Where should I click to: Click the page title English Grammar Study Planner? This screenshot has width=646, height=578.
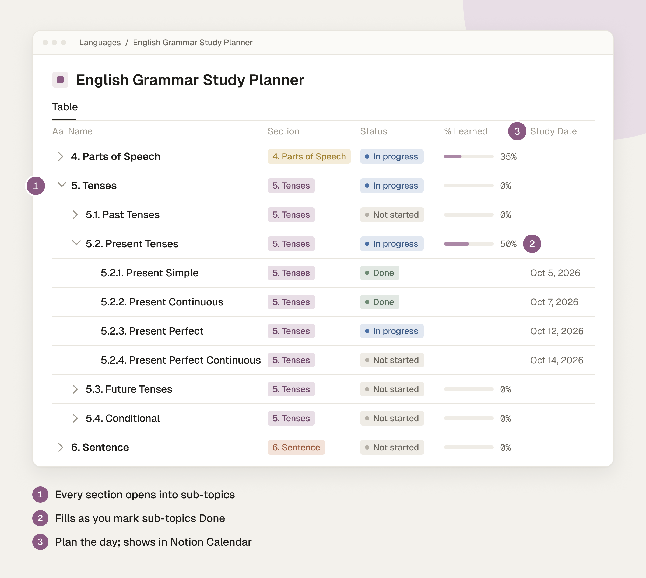point(190,80)
